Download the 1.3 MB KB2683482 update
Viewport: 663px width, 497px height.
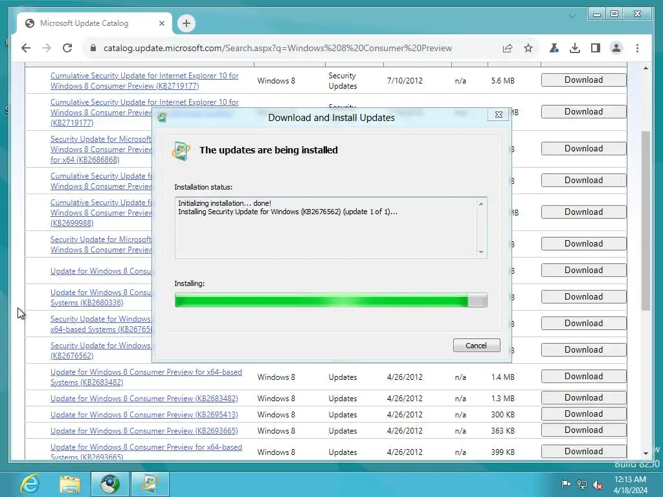point(583,398)
